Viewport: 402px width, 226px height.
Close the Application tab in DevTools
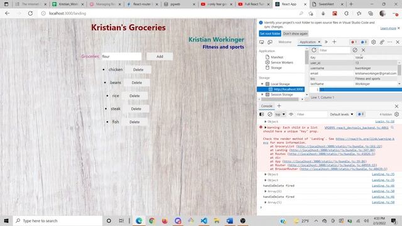[319, 42]
